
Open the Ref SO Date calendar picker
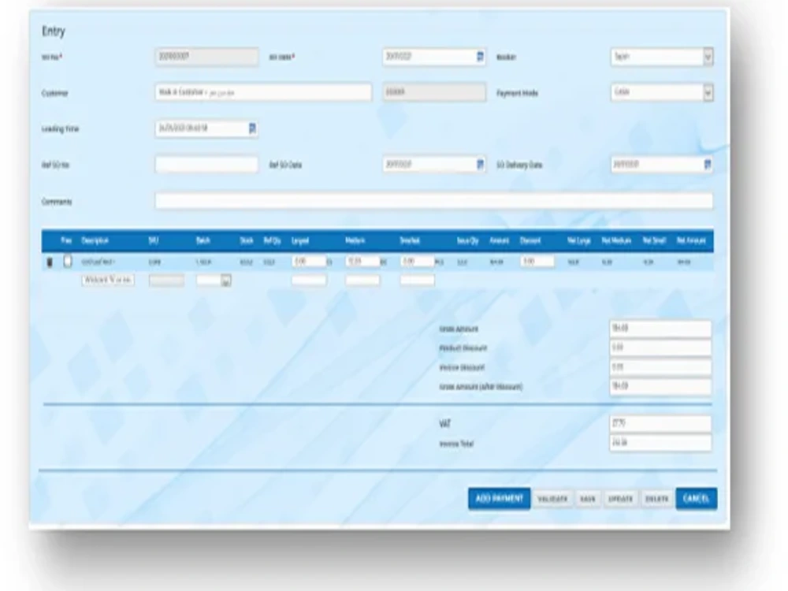pyautogui.click(x=480, y=165)
